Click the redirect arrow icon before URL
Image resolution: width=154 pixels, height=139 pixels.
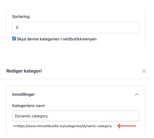[x=15, y=126]
